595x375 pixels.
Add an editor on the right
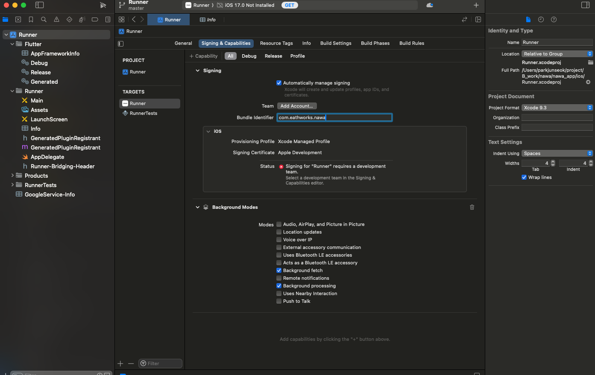click(478, 20)
